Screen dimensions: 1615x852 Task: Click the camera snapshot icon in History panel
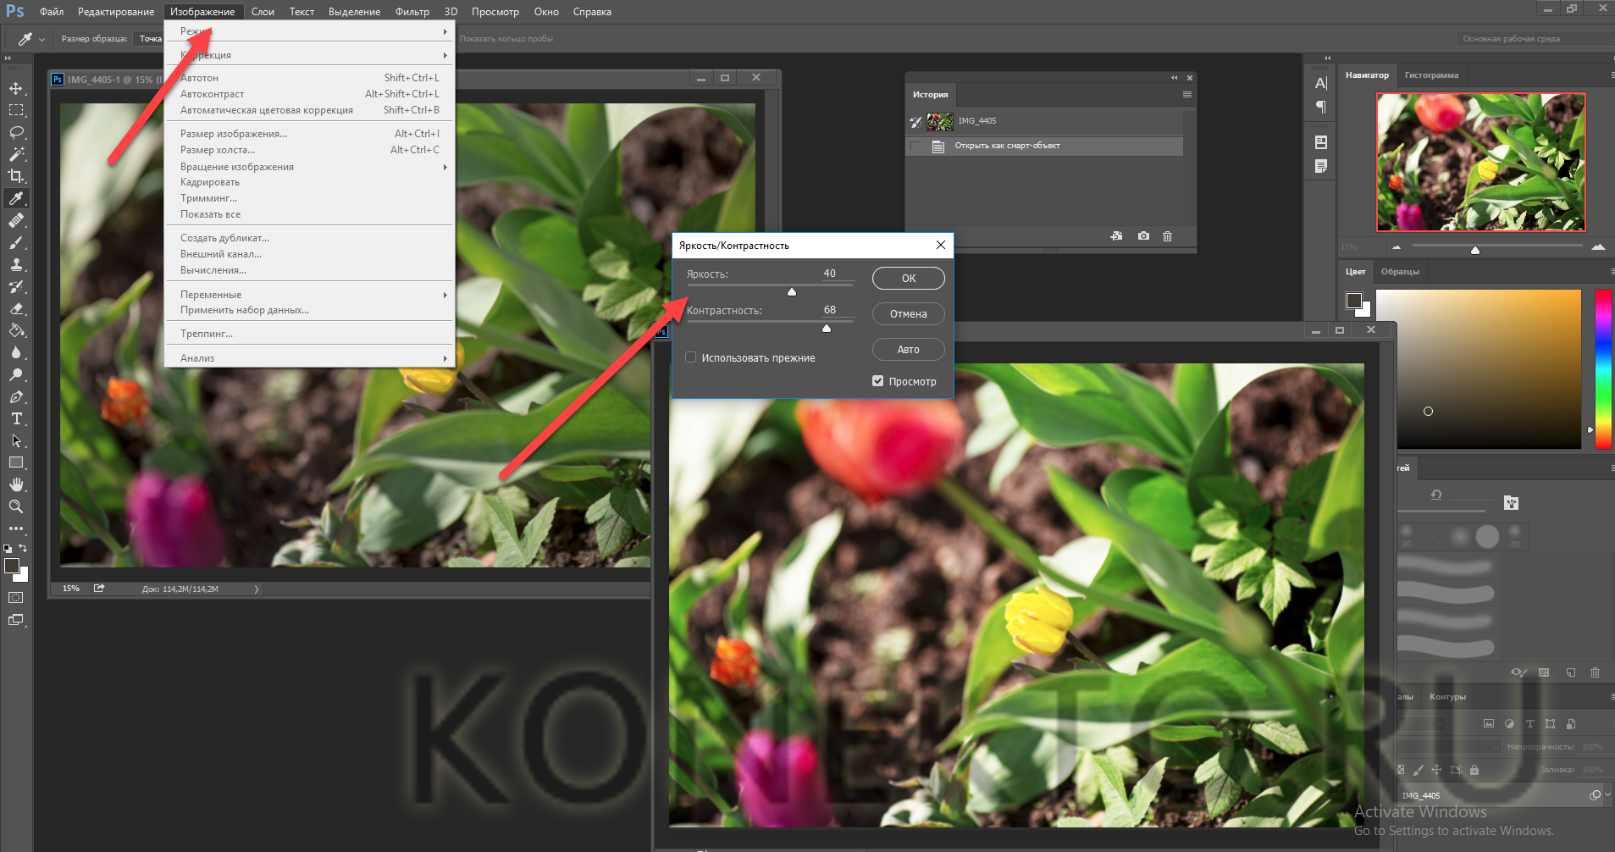pos(1143,236)
